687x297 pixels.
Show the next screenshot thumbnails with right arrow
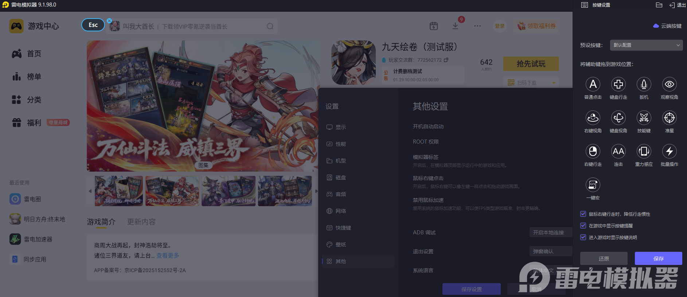[x=316, y=191]
